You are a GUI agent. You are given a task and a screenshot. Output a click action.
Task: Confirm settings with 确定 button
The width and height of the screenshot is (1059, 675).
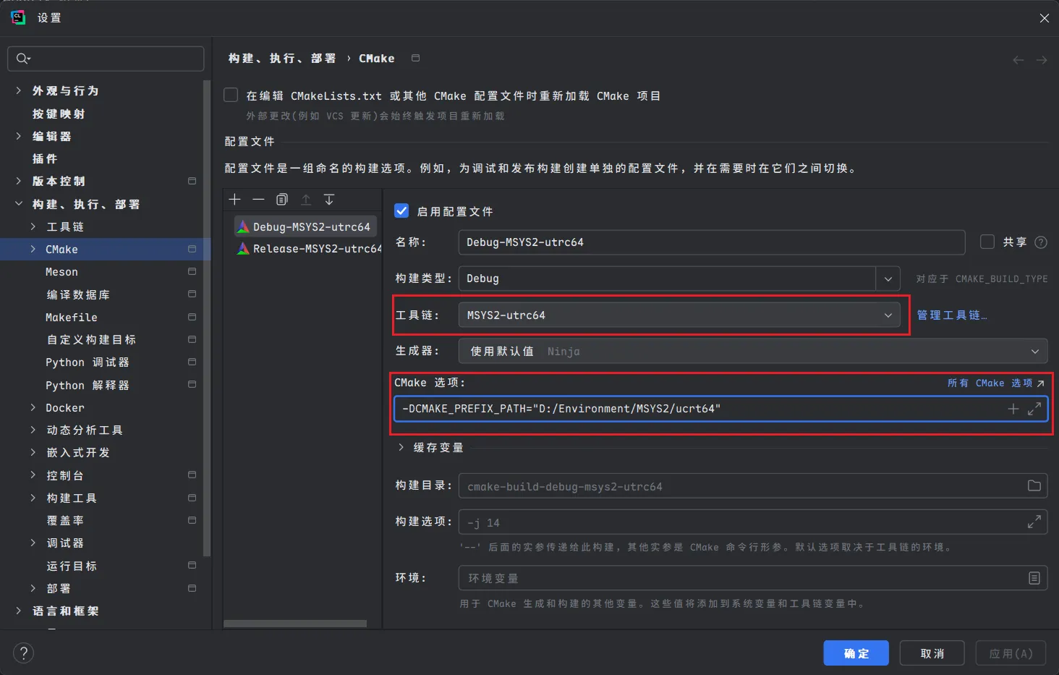[x=856, y=653]
